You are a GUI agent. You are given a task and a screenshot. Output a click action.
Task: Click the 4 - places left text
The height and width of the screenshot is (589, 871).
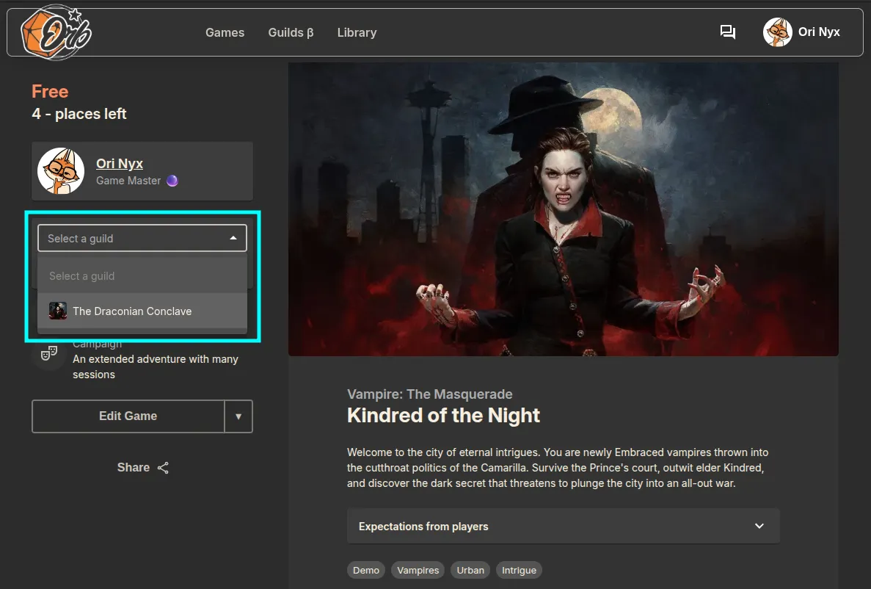click(x=79, y=114)
